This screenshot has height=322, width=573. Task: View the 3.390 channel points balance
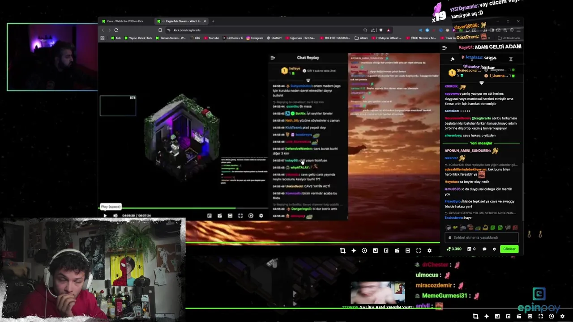click(x=454, y=249)
